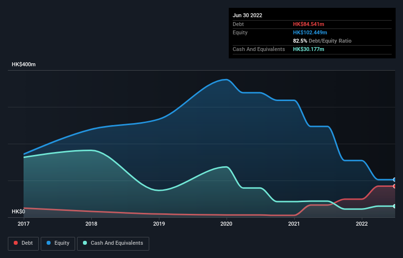Image resolution: width=403 pixels, height=258 pixels.
Task: Click the HK$84.541m debt value
Action: [308, 24]
